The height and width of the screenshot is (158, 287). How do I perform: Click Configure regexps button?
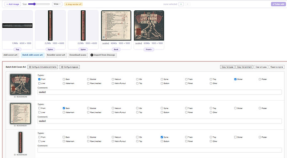coord(69,67)
